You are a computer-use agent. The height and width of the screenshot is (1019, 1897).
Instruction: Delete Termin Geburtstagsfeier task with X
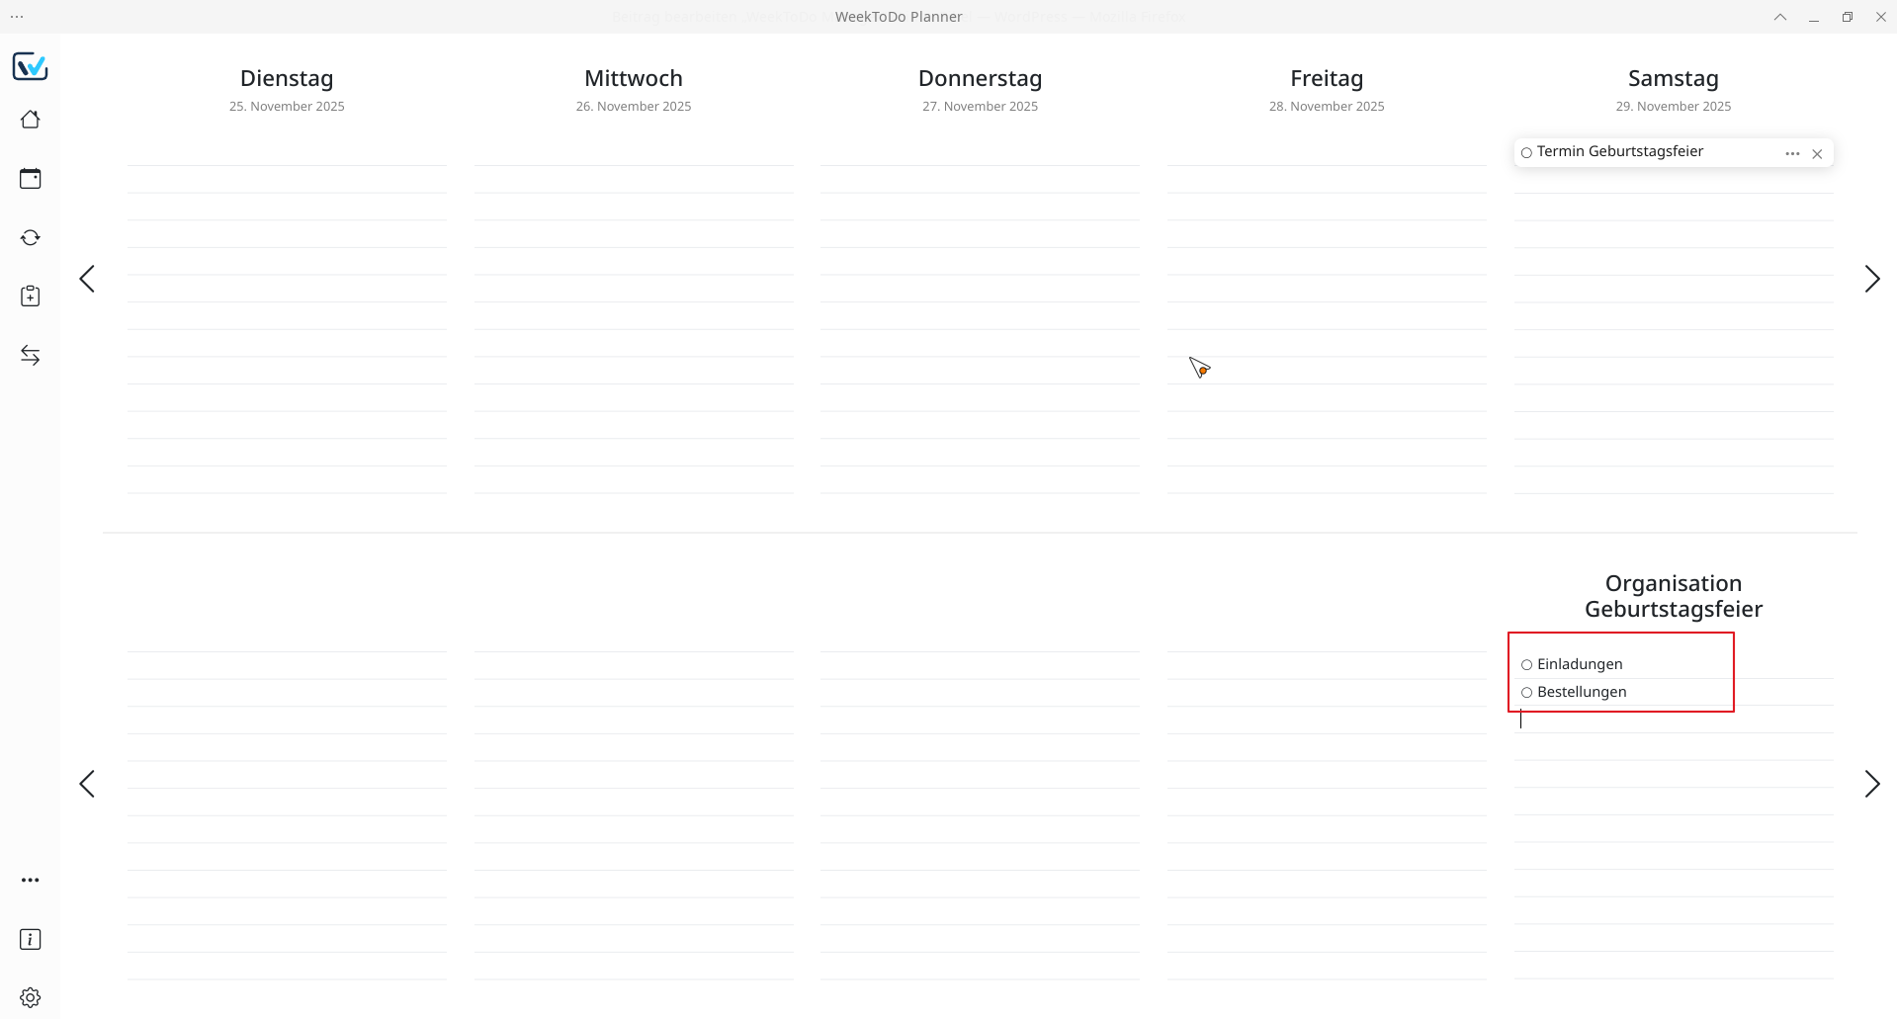pyautogui.click(x=1817, y=154)
